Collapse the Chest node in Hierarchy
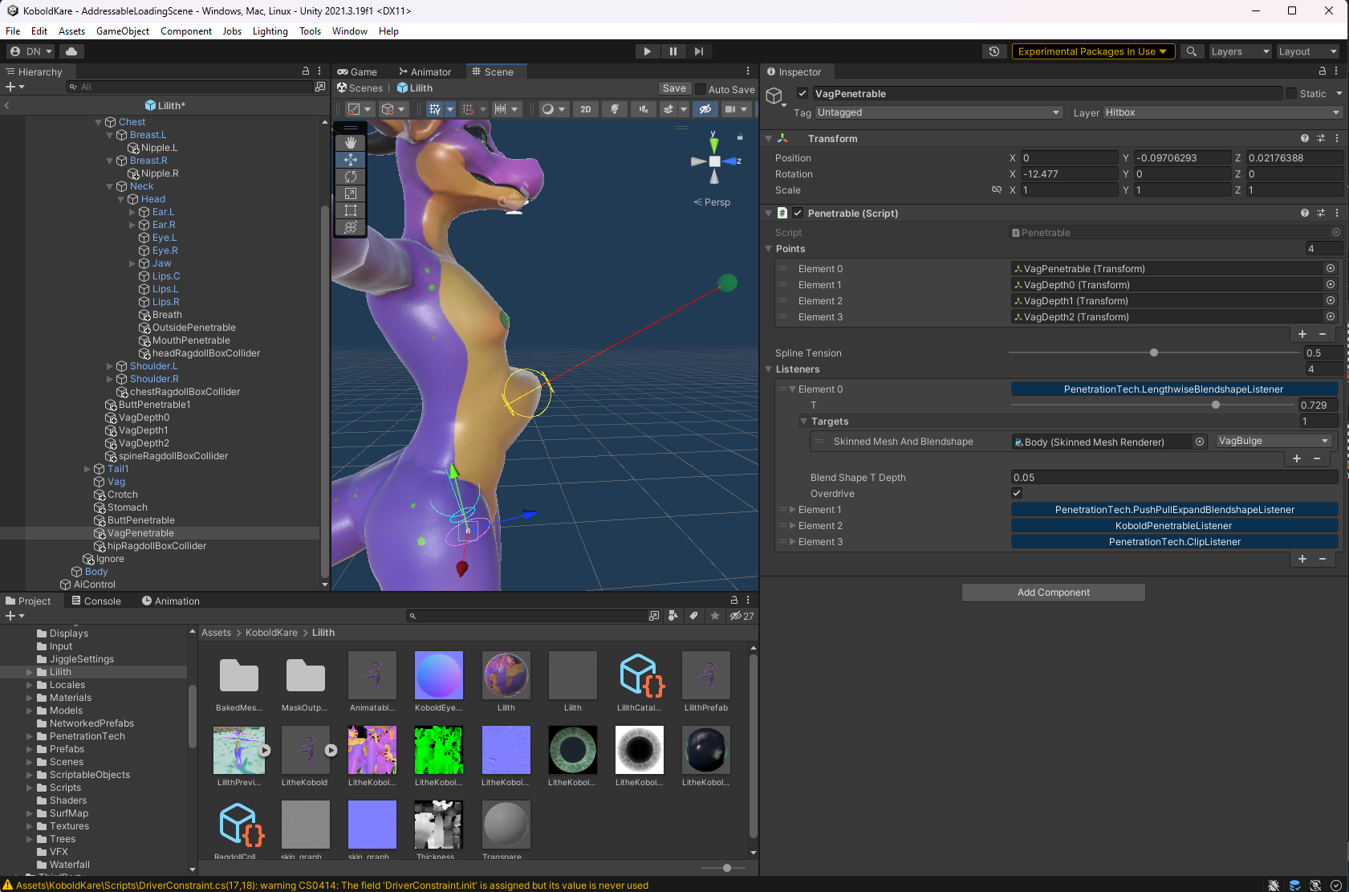This screenshot has height=892, width=1349. pyautogui.click(x=99, y=122)
